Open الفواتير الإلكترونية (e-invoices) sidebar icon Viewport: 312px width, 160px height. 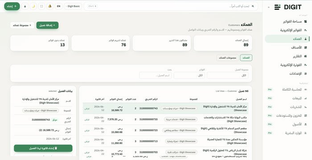(x=306, y=30)
